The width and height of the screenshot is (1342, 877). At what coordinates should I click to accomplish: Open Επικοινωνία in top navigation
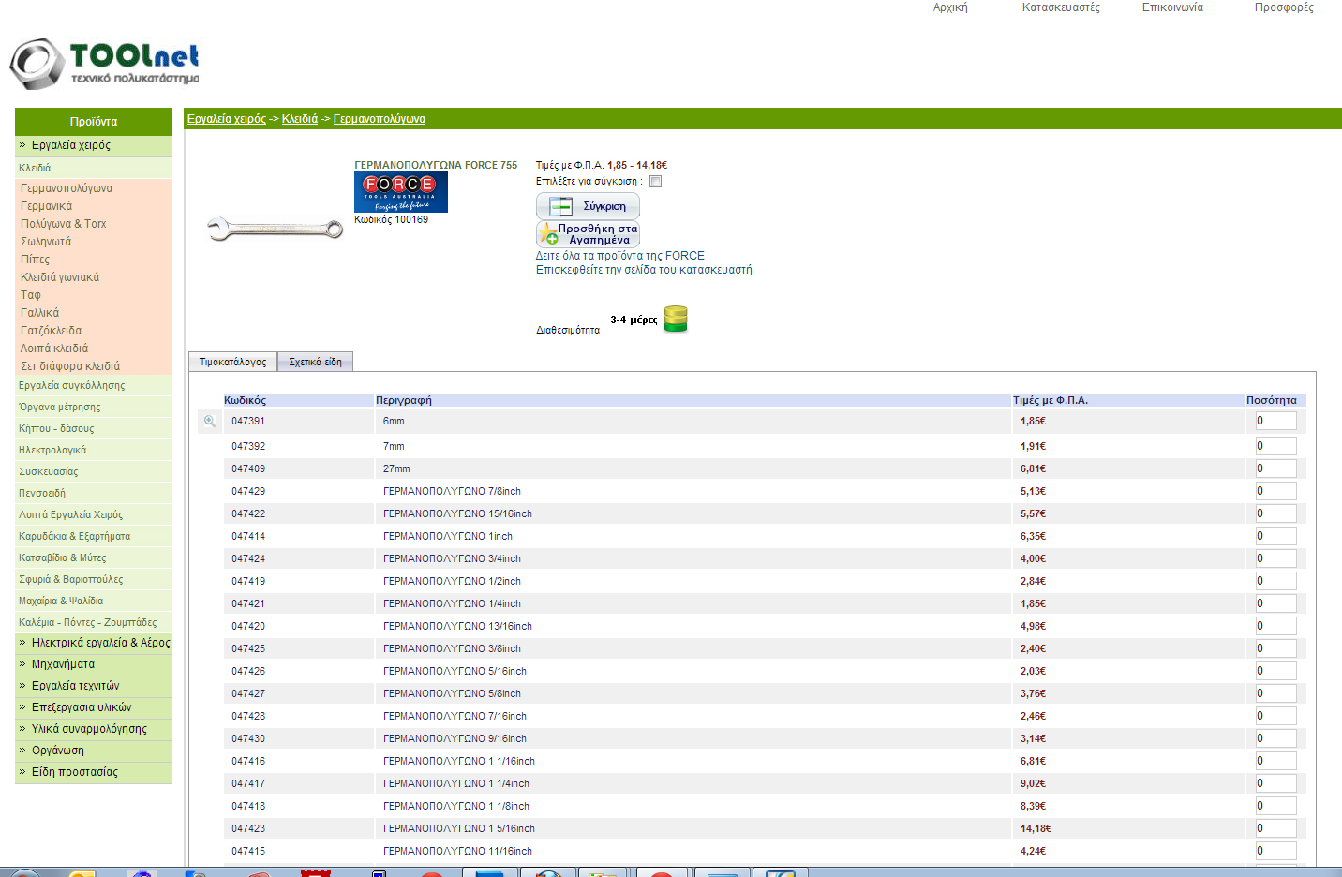[x=1172, y=7]
